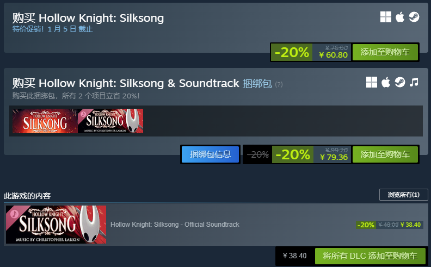Click the Windows icon in the Silksong purchase box

(x=386, y=17)
